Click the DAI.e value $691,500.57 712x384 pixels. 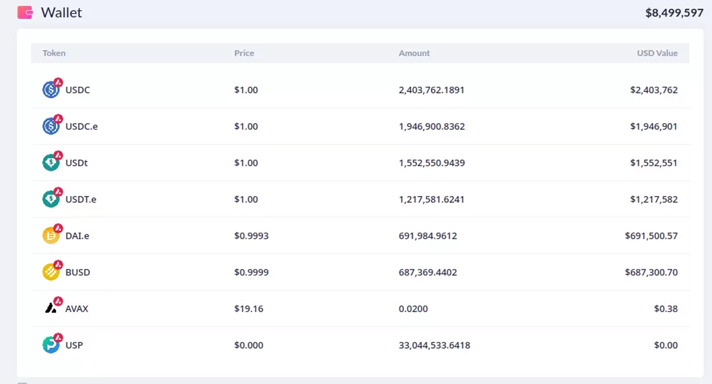pyautogui.click(x=651, y=236)
